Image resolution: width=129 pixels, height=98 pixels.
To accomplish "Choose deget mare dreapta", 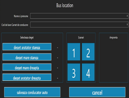I will tap(27, 67).
